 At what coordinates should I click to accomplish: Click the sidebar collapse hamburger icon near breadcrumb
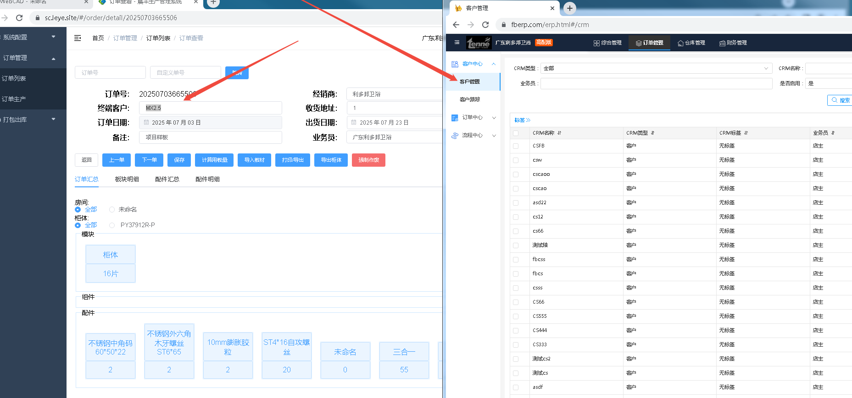click(78, 38)
